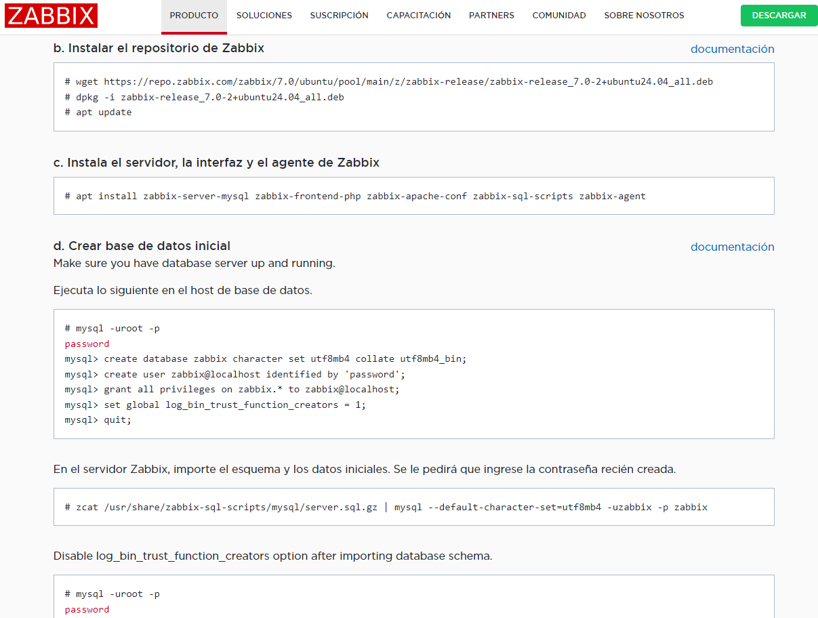Click the apt update command line

coord(99,112)
